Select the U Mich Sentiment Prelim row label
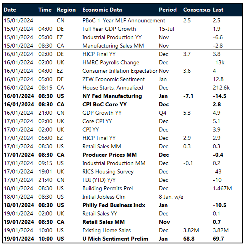 coord(115,239)
